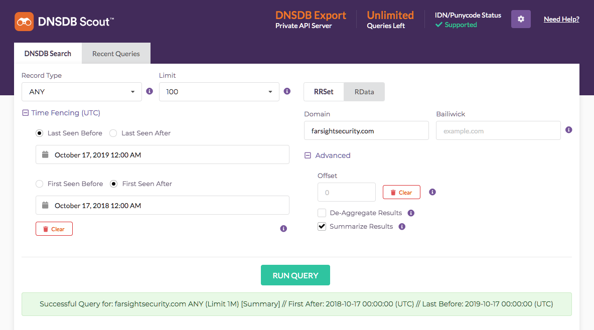This screenshot has height=330, width=594.
Task: Switch to the DNSDB Search tab
Action: (x=48, y=54)
